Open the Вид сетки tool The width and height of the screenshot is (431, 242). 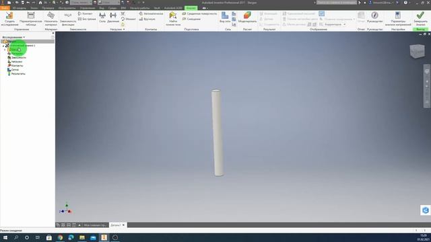pos(225,17)
